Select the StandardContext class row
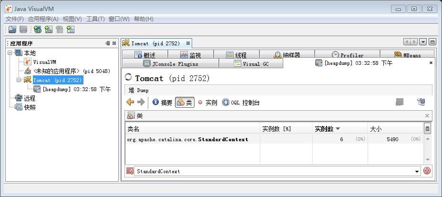442x197 pixels. pyautogui.click(x=274, y=139)
